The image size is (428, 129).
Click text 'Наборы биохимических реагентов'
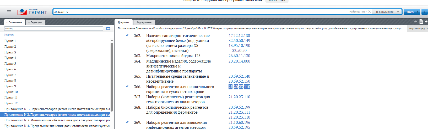coord(177,107)
